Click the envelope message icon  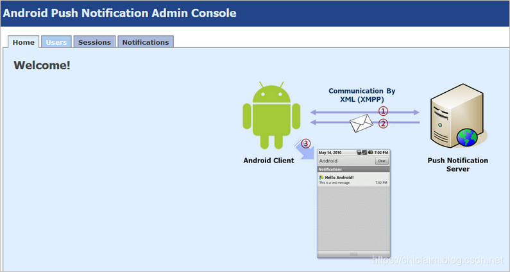[361, 124]
